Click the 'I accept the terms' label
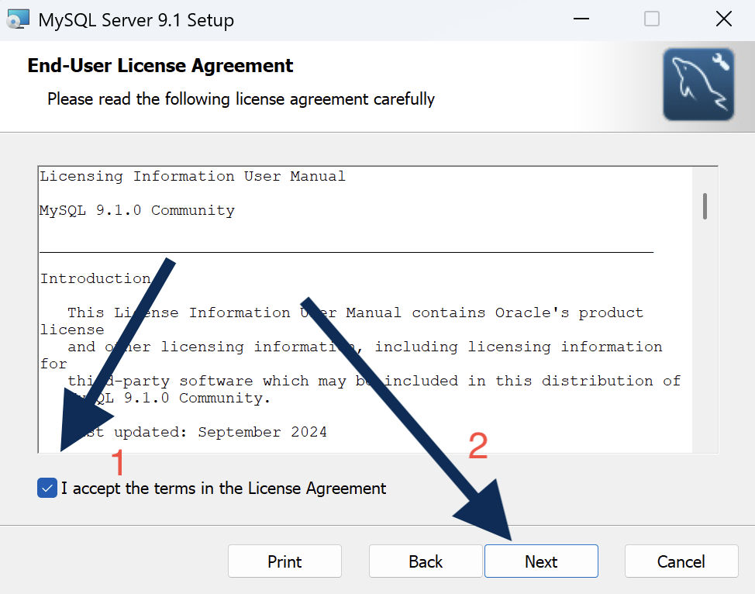This screenshot has height=594, width=755. [223, 489]
